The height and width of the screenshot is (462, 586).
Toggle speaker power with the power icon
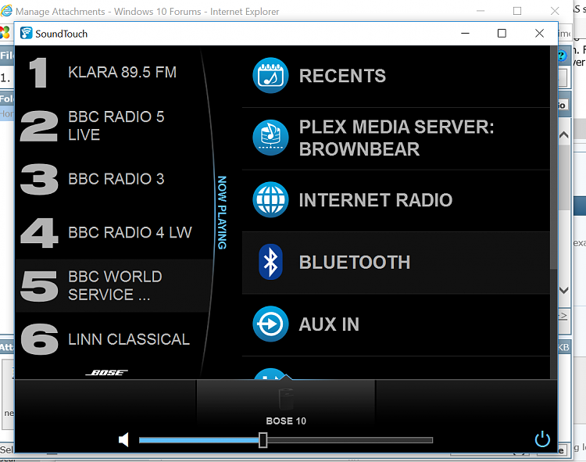542,439
